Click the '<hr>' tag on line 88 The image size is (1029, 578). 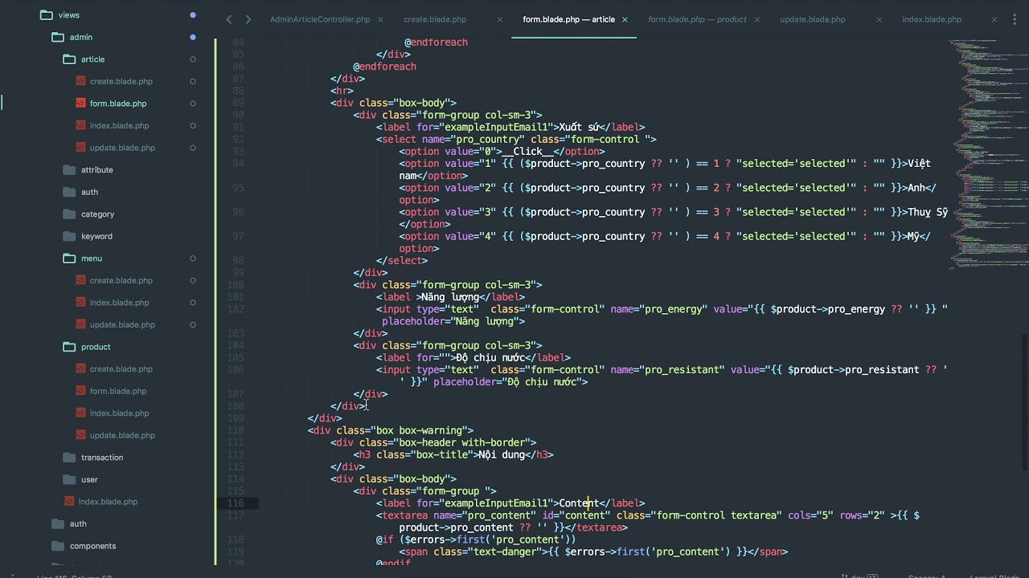pos(342,91)
